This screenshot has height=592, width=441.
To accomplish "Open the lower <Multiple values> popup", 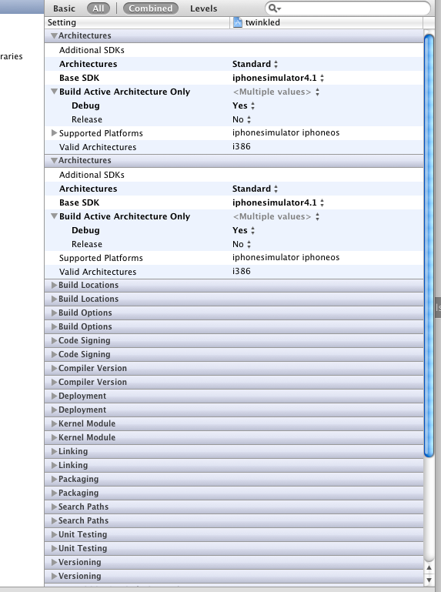I will coord(276,216).
